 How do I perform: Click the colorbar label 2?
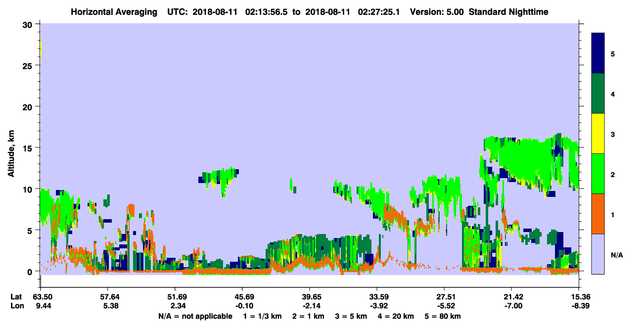(x=613, y=174)
